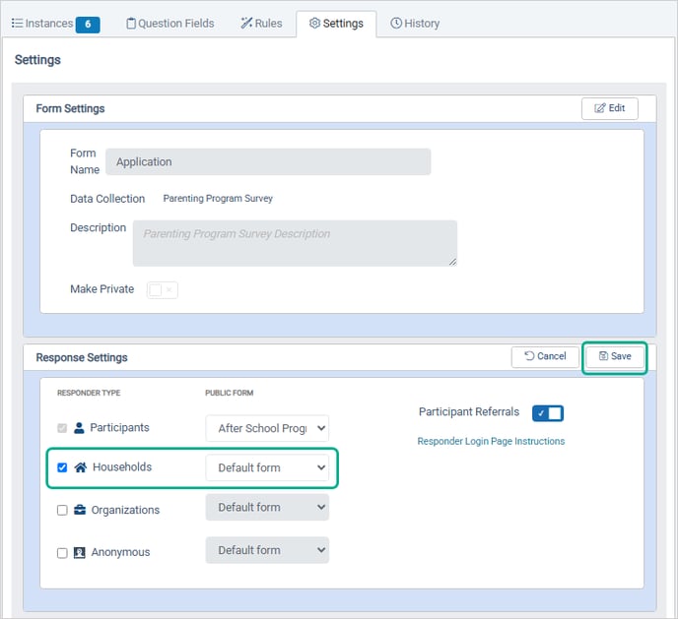Check the Anonymous checkbox
Image resolution: width=678 pixels, height=619 pixels.
(62, 553)
